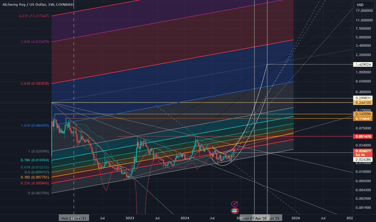Click the 2.200000 price axis value

coord(364,55)
